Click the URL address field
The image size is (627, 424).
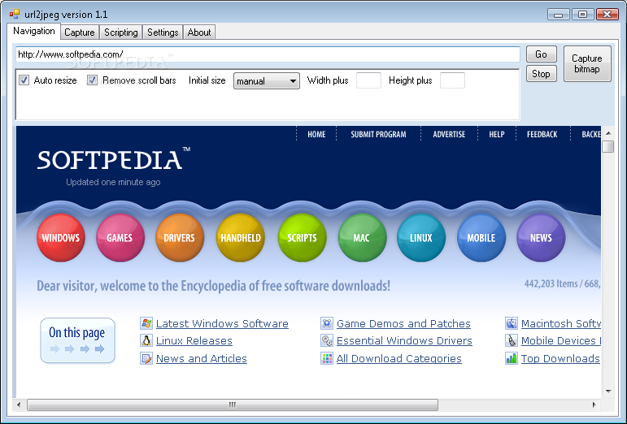268,54
